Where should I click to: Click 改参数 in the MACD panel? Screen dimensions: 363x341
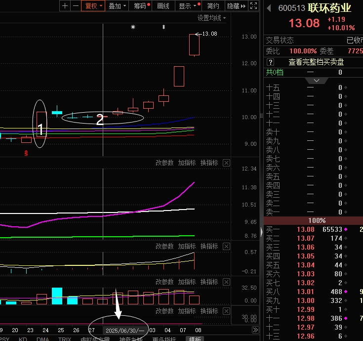tap(164, 246)
